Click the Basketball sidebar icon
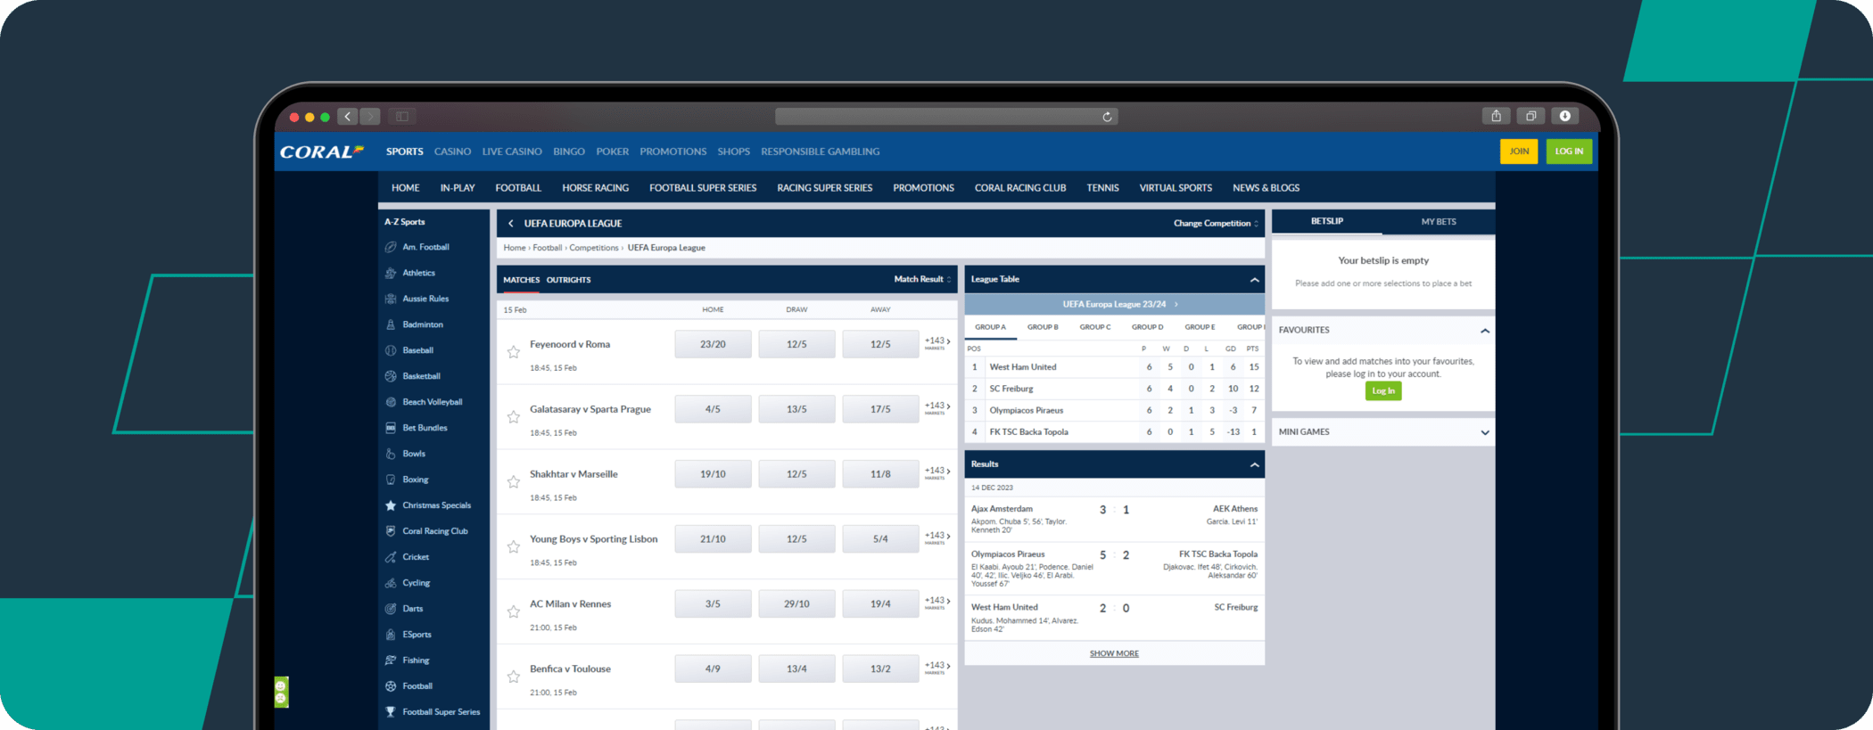Viewport: 1873px width, 730px height. pos(391,376)
